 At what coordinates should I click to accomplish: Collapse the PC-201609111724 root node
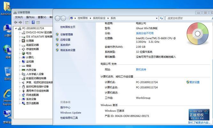click(x=16, y=28)
